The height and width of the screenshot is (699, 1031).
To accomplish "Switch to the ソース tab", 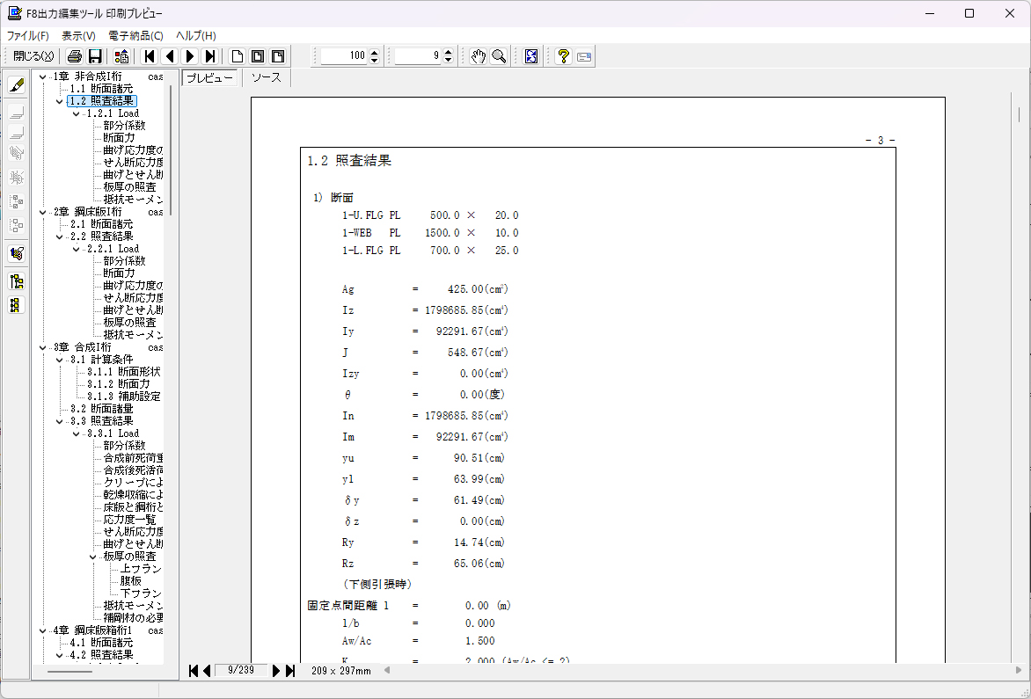I will coord(267,77).
